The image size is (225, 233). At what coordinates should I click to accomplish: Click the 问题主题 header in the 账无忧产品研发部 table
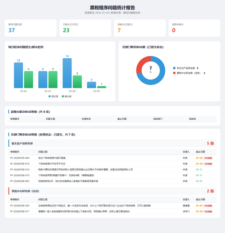[43, 152]
